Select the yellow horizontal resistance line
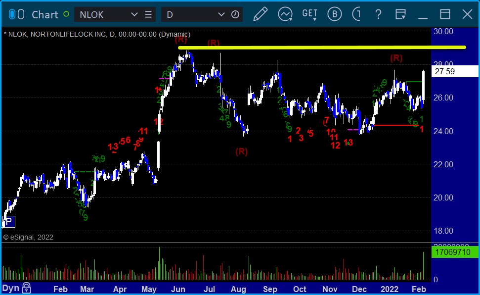 tap(322, 48)
